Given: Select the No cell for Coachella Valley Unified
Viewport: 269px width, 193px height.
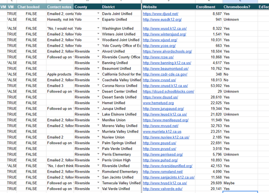Looking at the screenshot, I should tap(240, 80).
